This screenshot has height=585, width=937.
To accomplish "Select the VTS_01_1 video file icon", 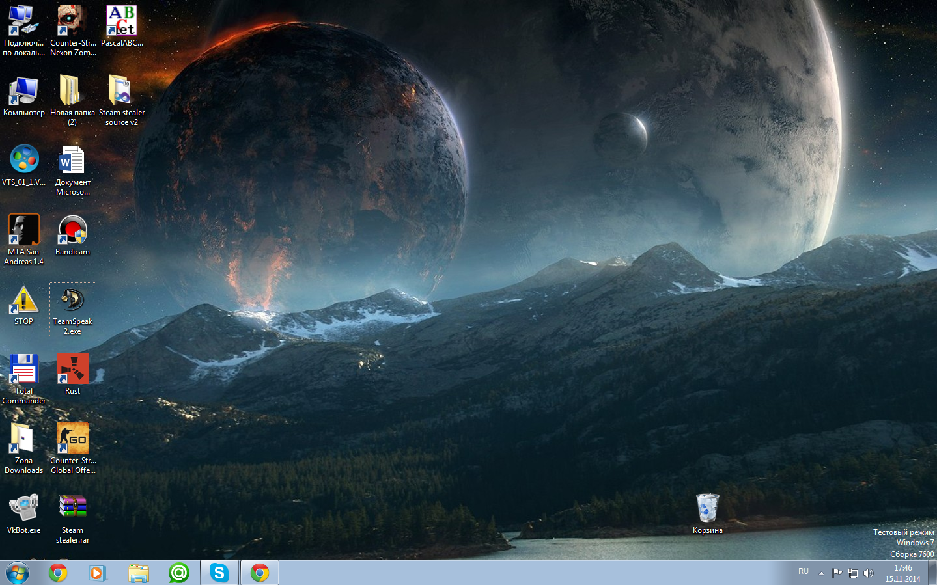I will tap(23, 165).
